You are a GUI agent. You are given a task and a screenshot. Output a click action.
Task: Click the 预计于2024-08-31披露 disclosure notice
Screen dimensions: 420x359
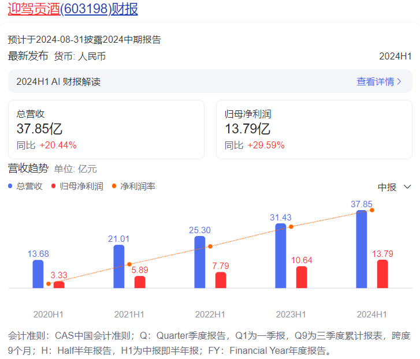(x=84, y=40)
